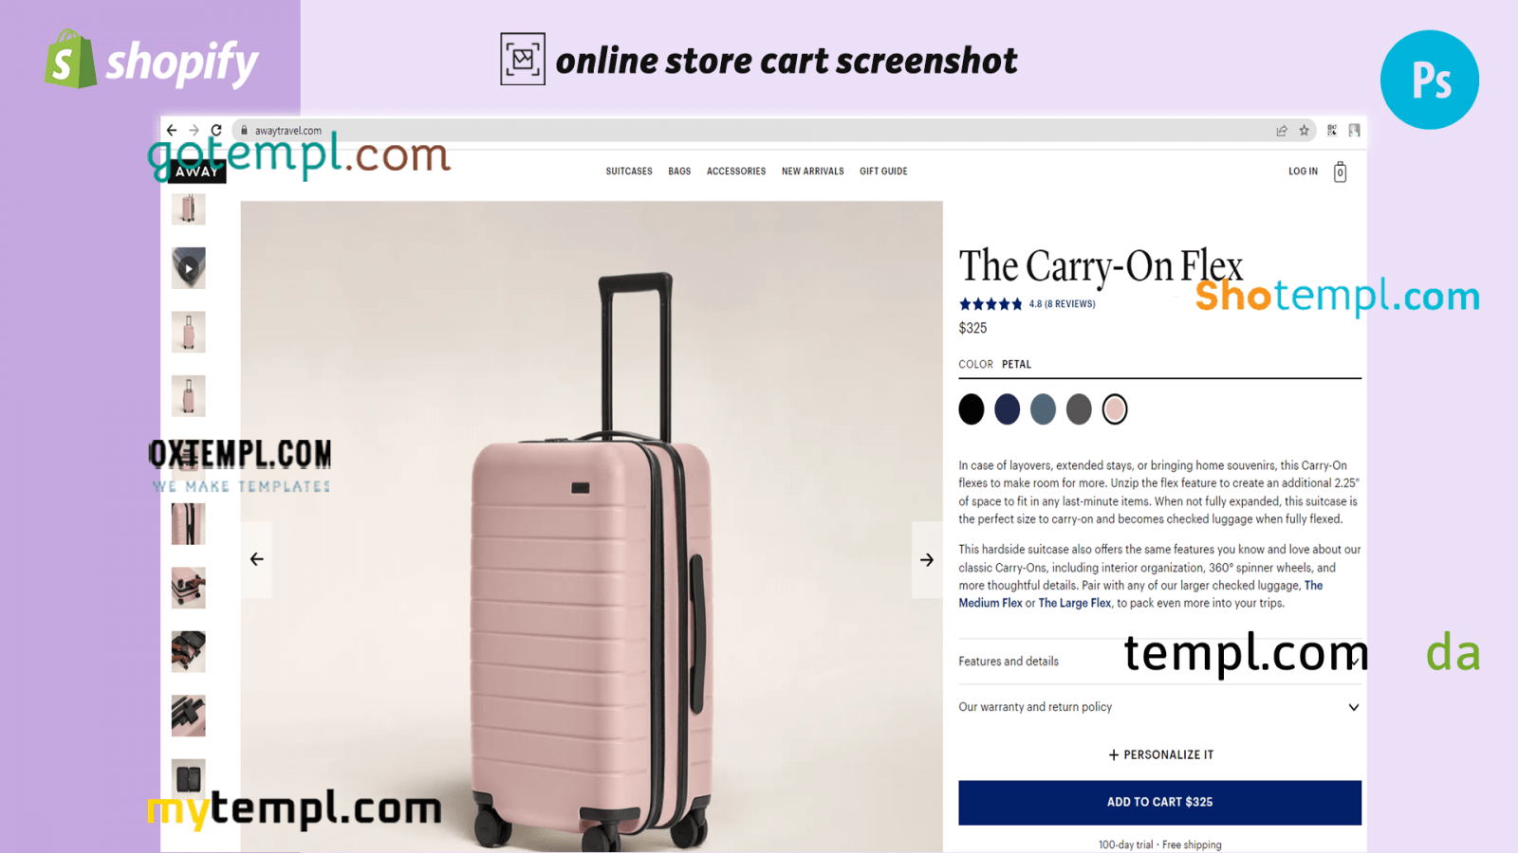
Task: Expand the Features and details section
Action: [x=1159, y=662]
